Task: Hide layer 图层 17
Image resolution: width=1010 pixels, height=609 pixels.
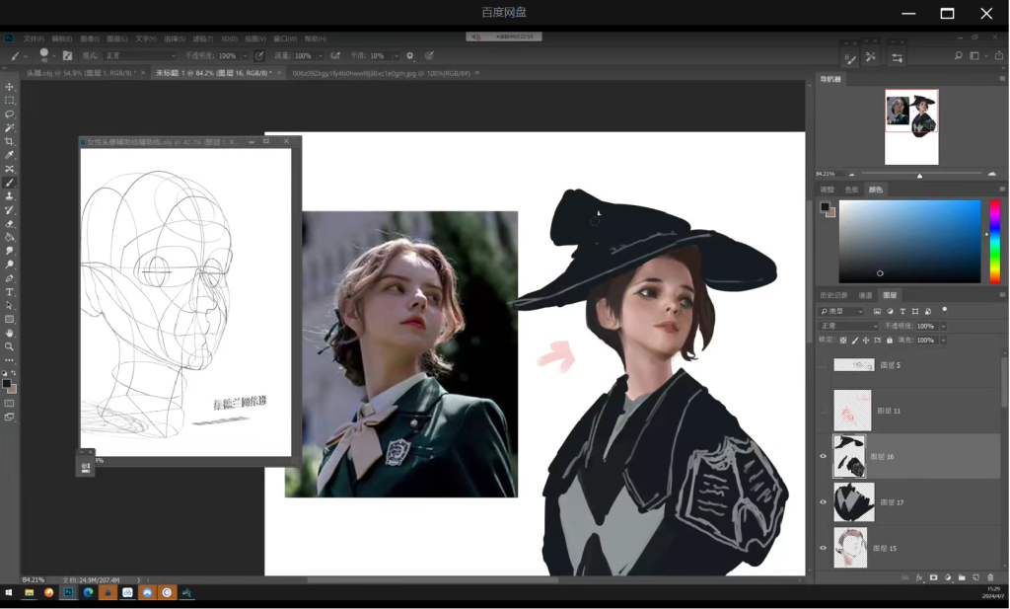Action: coord(824,501)
